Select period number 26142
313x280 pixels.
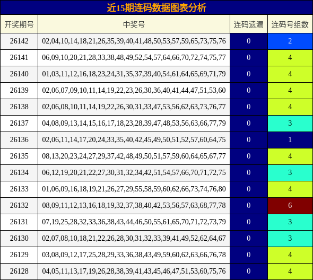(x=19, y=41)
